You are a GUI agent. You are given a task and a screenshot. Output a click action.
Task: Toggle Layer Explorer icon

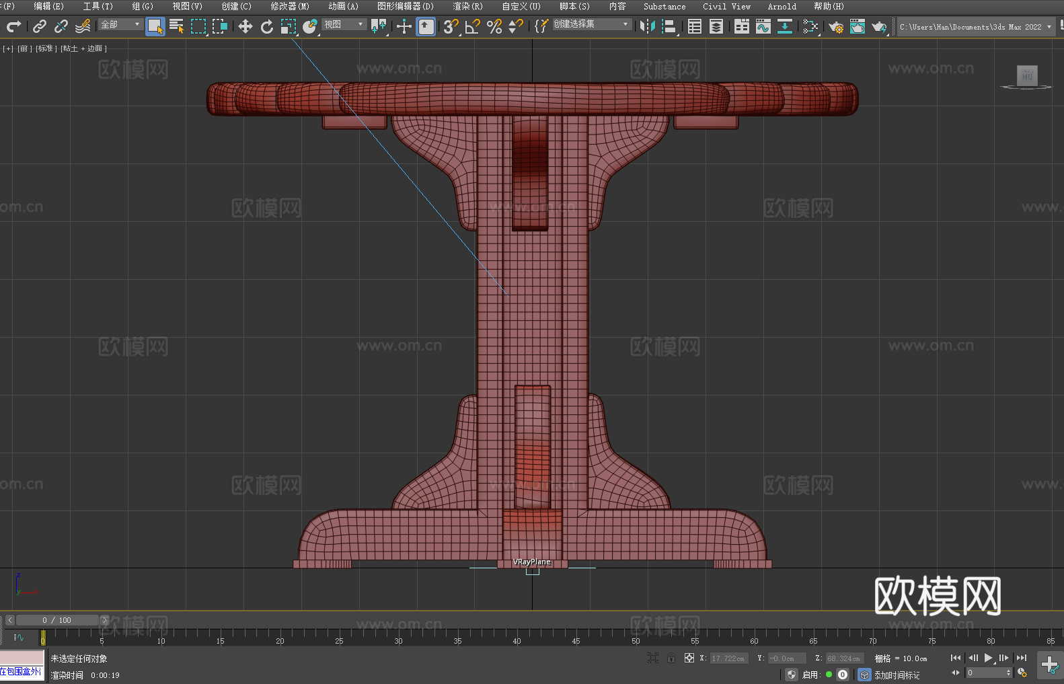(x=716, y=26)
